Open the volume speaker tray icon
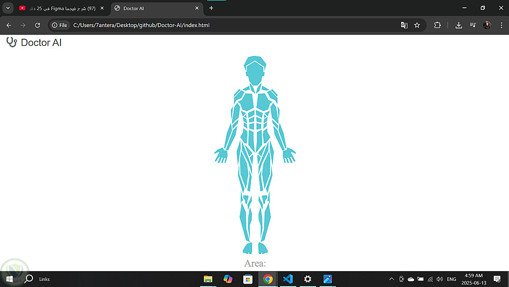This screenshot has width=509, height=287. 440,279
